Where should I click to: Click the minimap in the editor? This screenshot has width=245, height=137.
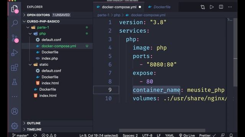pos(230,20)
